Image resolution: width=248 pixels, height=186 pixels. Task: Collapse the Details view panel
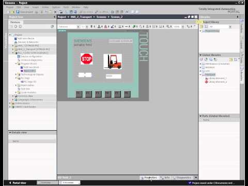[x=10, y=133]
